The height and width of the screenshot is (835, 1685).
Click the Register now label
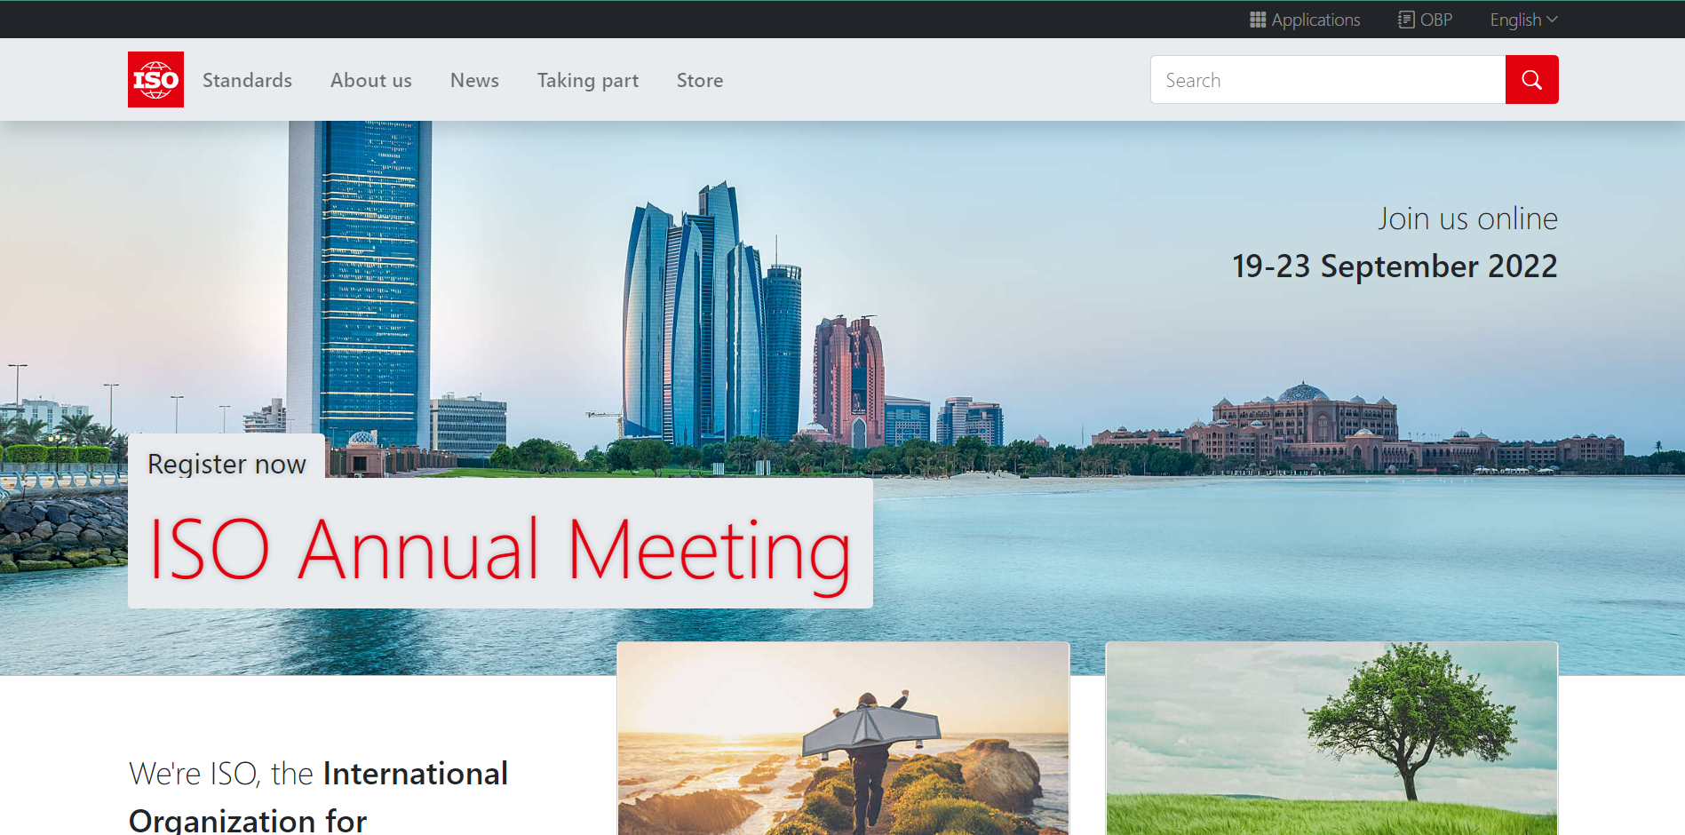point(227,464)
